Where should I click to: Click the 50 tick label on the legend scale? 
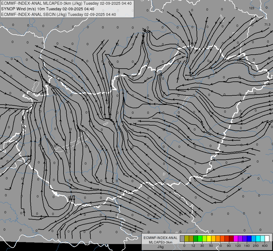[x=211, y=246]
